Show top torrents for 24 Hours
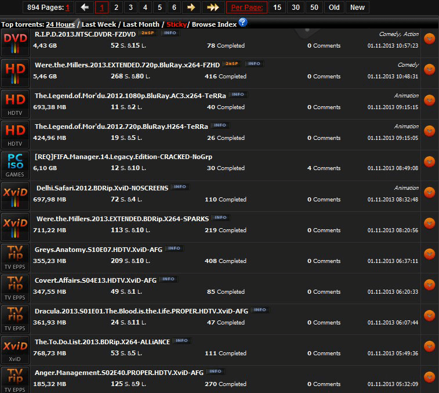The width and height of the screenshot is (439, 393). 60,24
